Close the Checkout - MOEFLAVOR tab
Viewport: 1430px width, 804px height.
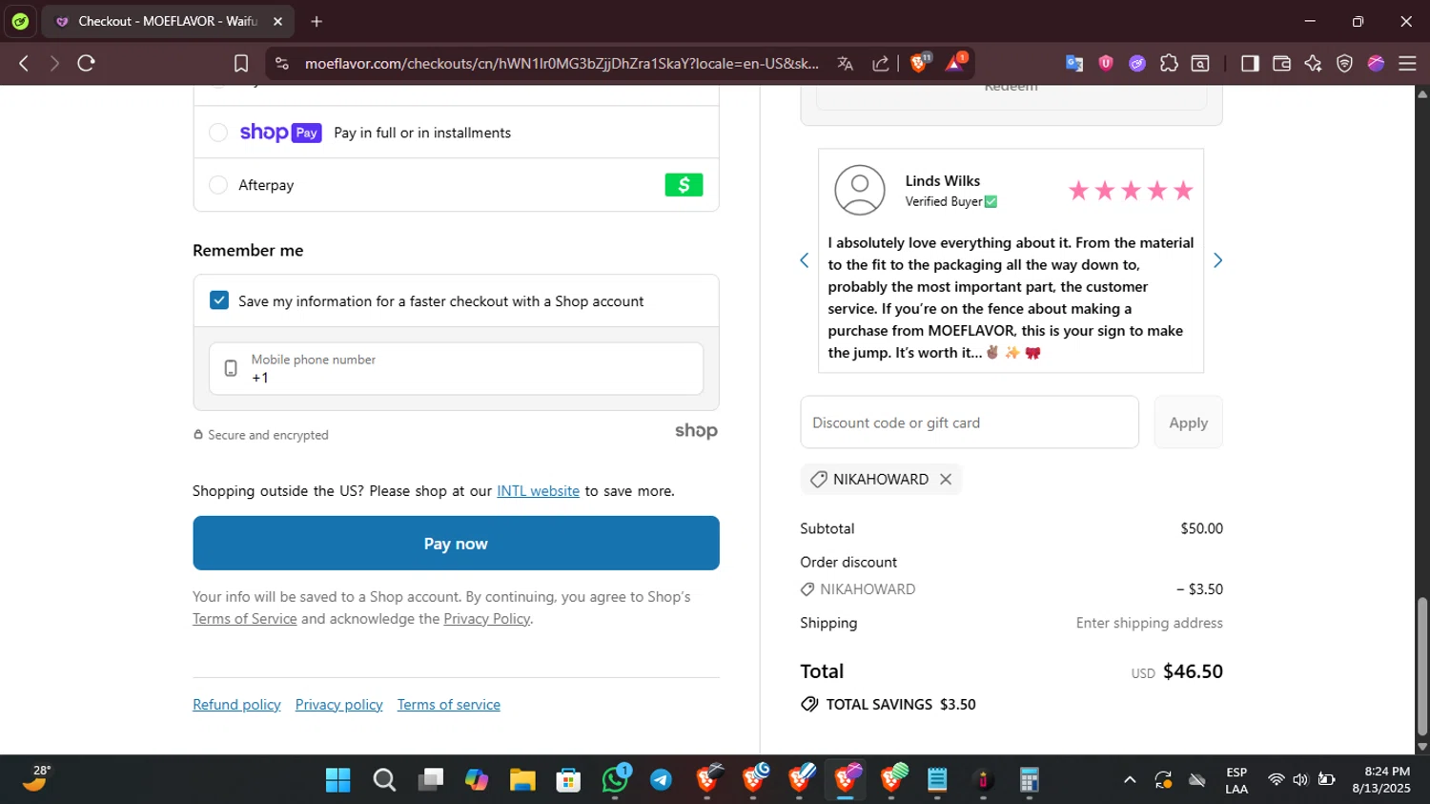point(277,21)
